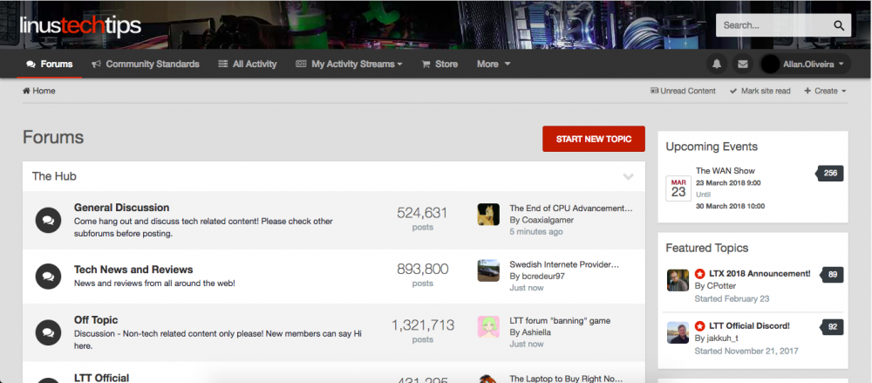Click "Started February 23" text
The width and height of the screenshot is (872, 383).
tap(732, 299)
